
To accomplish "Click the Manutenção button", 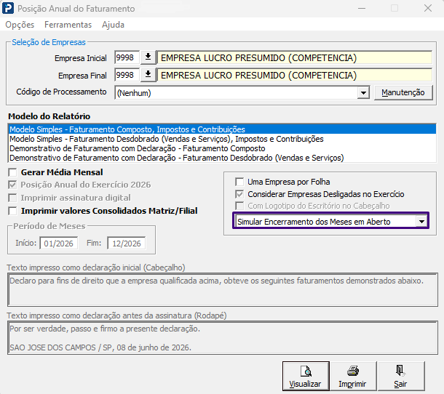I will [x=403, y=92].
